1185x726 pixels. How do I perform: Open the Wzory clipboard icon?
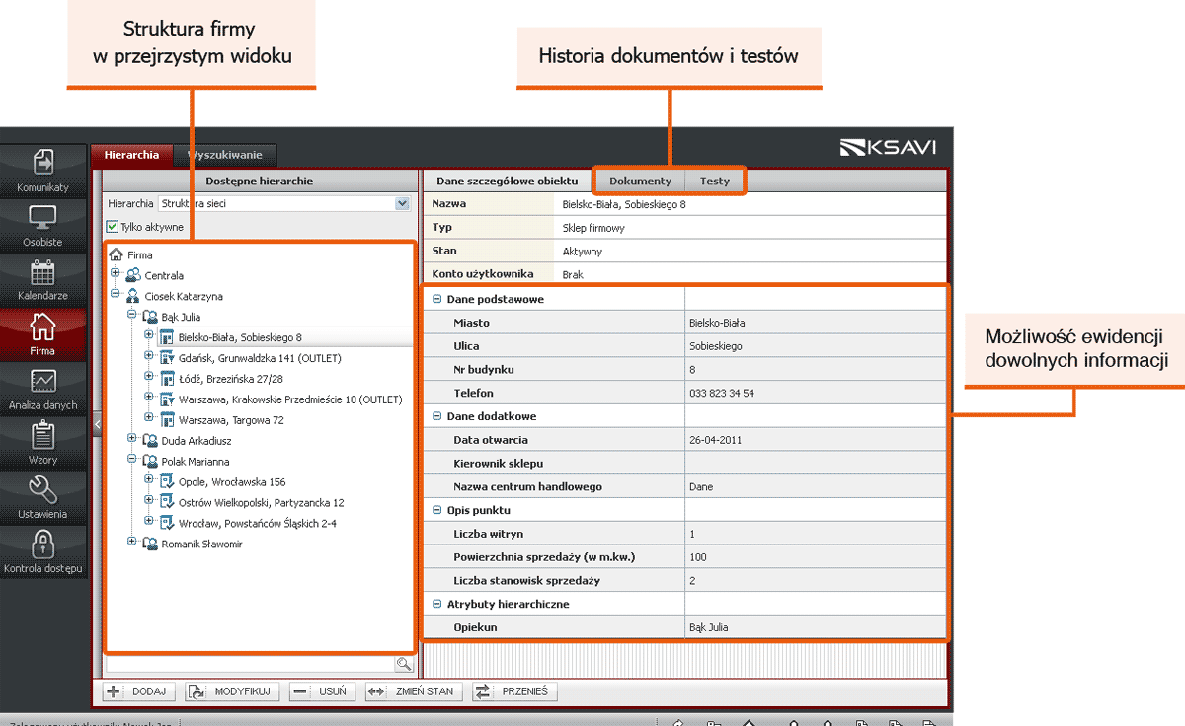(43, 436)
